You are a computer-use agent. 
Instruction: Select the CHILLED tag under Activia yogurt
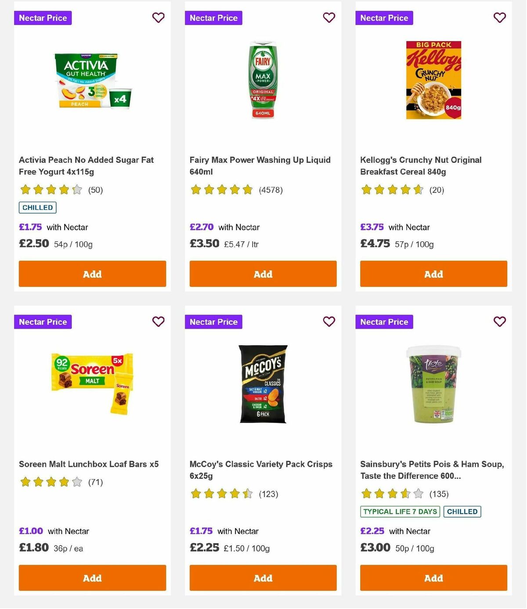tap(37, 207)
